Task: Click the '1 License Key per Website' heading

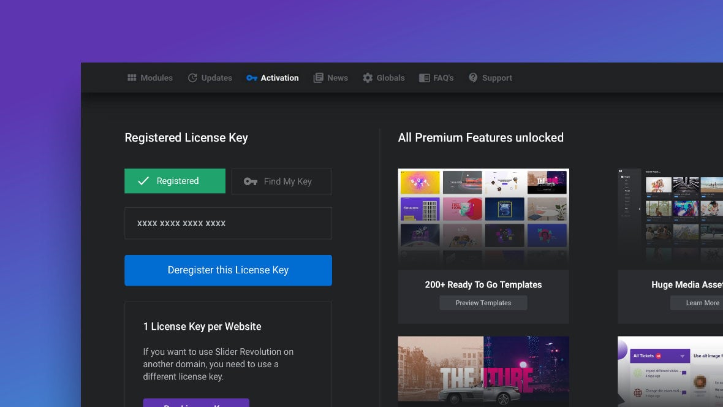Action: click(x=202, y=327)
